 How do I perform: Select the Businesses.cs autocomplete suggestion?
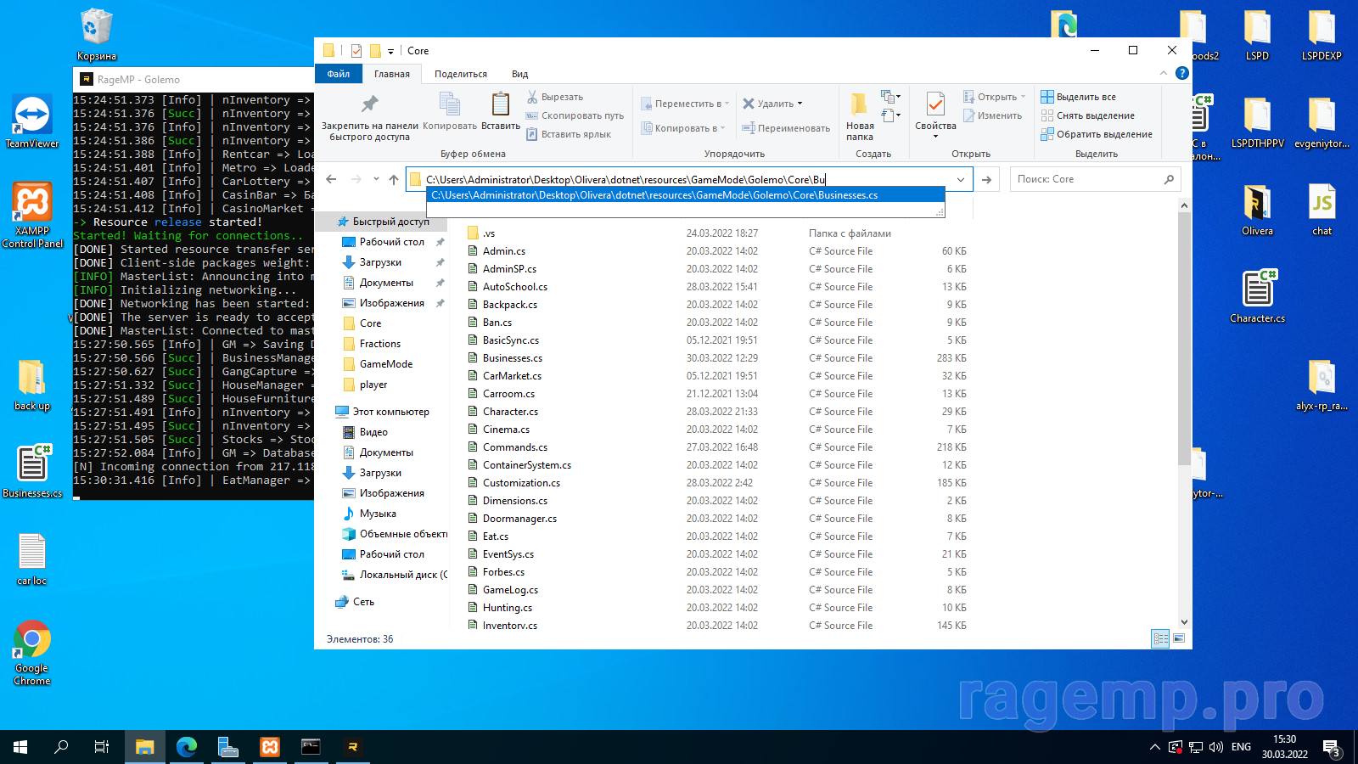pyautogui.click(x=654, y=195)
